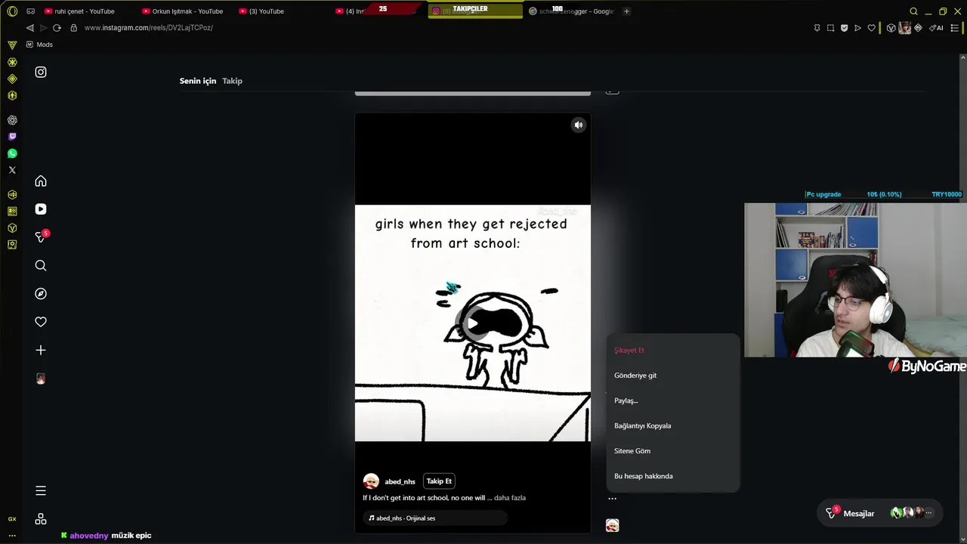Open Instagram notifications heart icon

41,322
